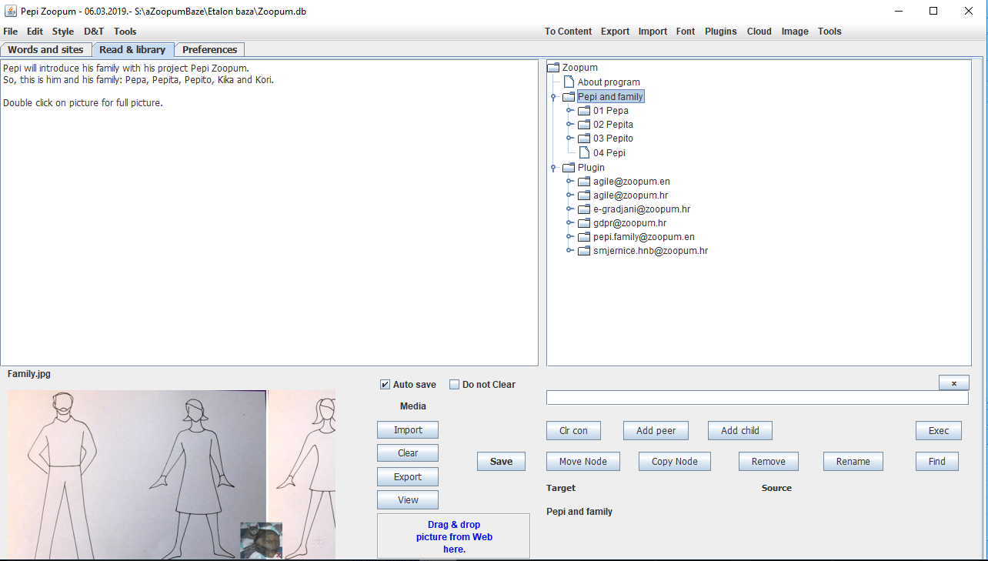Enable the Do not Clear checkbox
Screen dimensions: 988x561
454,385
